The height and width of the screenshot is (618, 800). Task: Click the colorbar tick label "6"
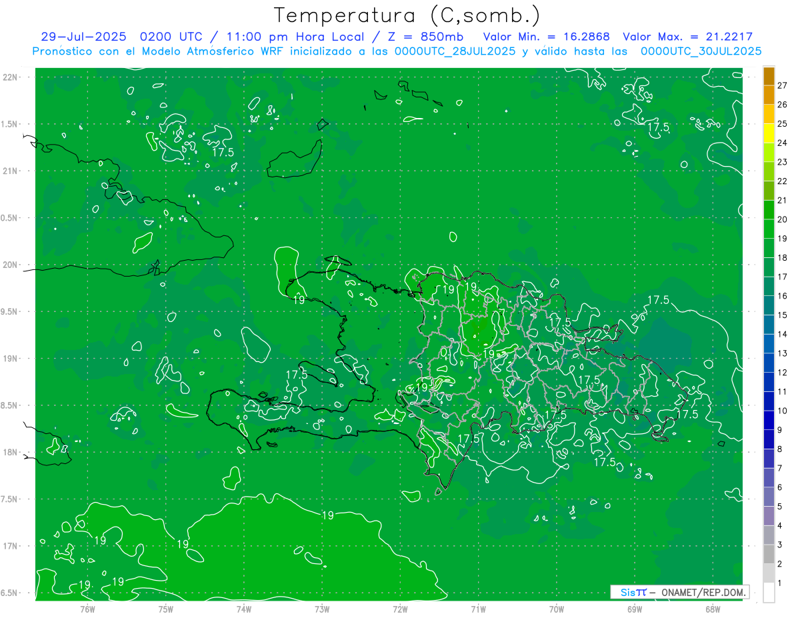tap(780, 487)
